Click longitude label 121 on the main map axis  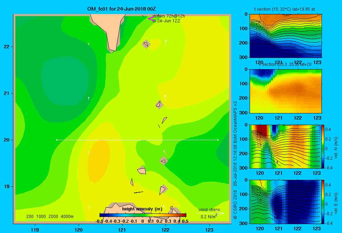click(122, 230)
